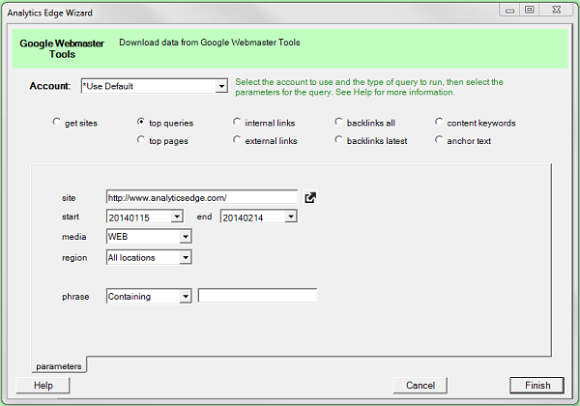This screenshot has height=406, width=580.
Task: Select 'backlinks all' query type
Action: click(x=339, y=123)
